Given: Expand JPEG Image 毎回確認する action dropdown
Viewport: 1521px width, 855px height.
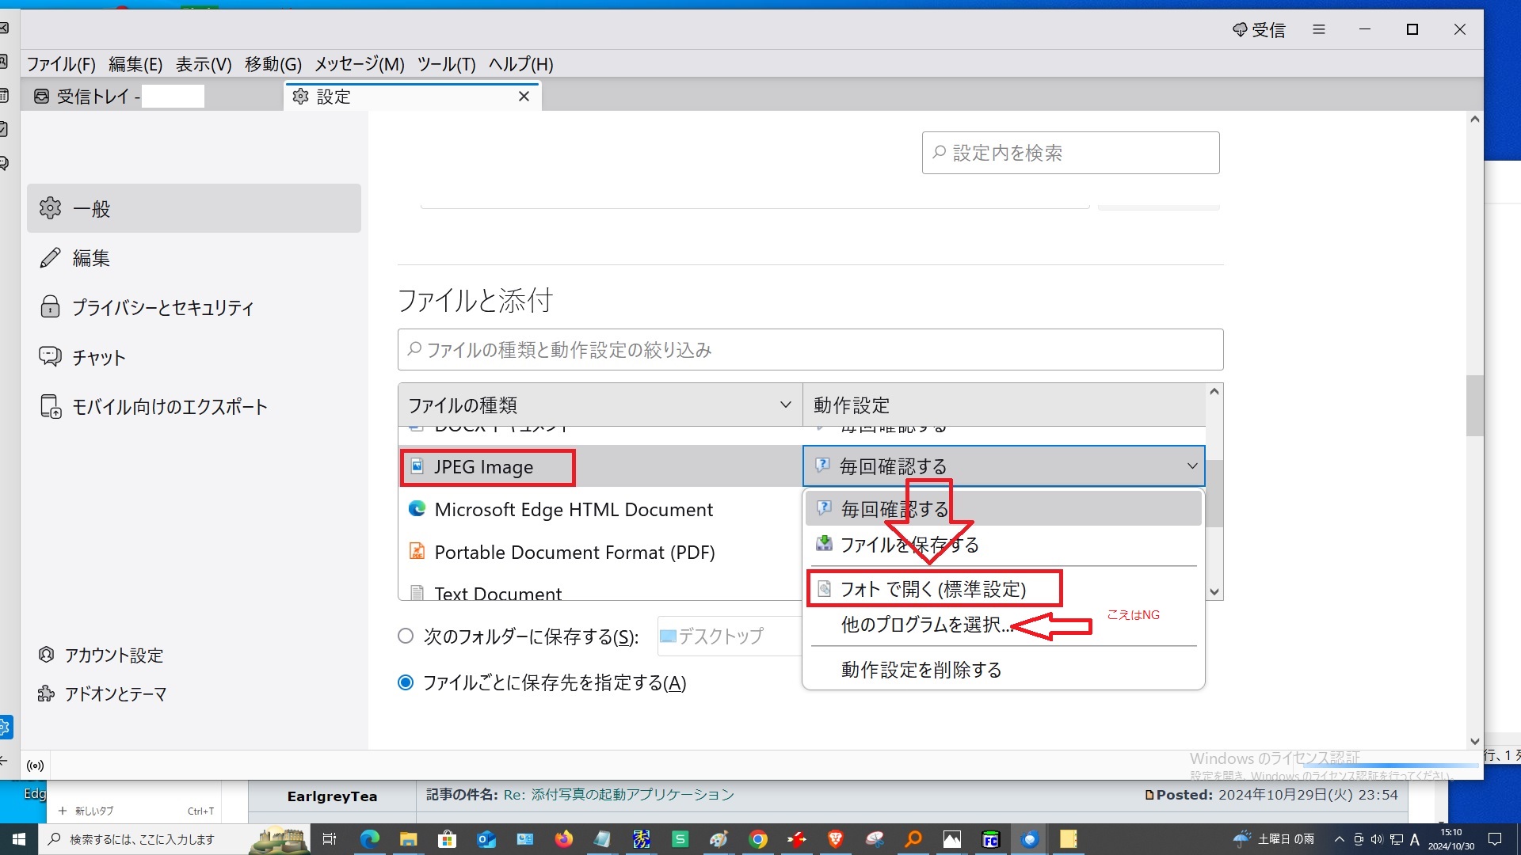Looking at the screenshot, I should pos(1191,466).
